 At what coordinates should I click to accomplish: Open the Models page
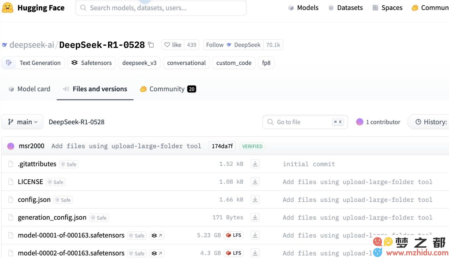(x=303, y=8)
